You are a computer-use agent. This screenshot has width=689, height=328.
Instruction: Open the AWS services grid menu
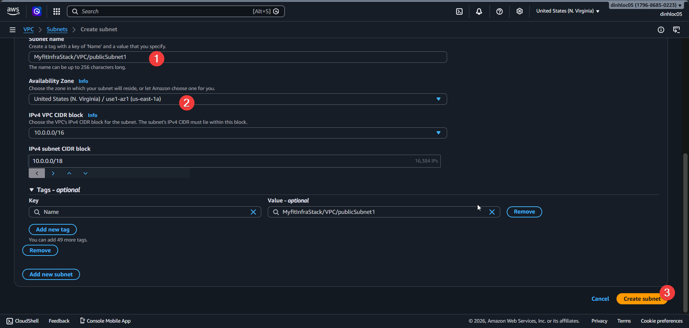pos(56,11)
